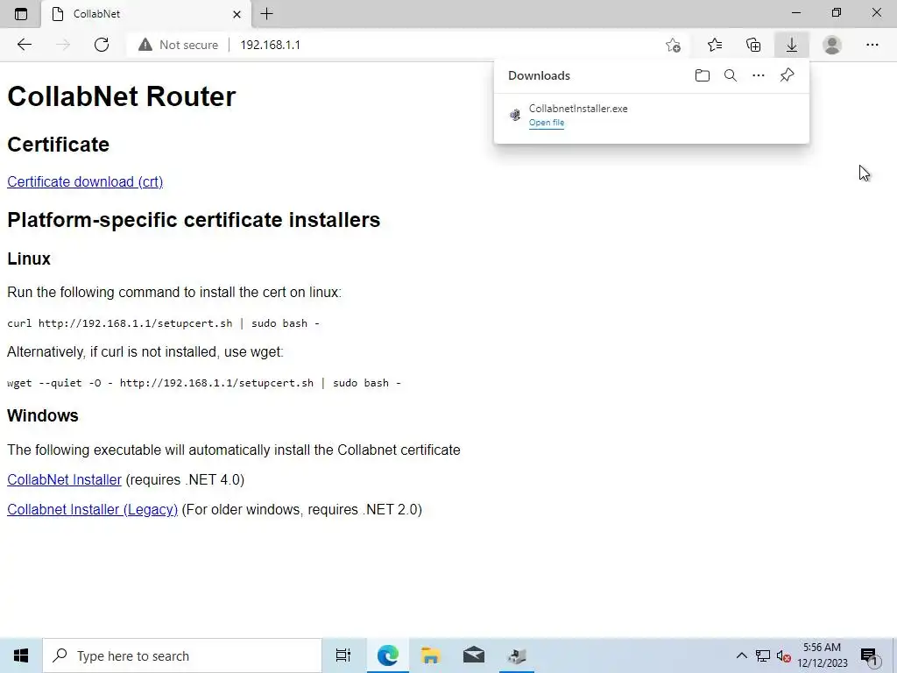Pin the Downloads panel
The width and height of the screenshot is (897, 673).
pos(788,75)
